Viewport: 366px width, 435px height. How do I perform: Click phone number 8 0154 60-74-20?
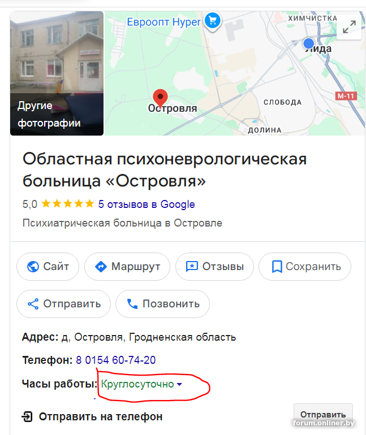116,360
